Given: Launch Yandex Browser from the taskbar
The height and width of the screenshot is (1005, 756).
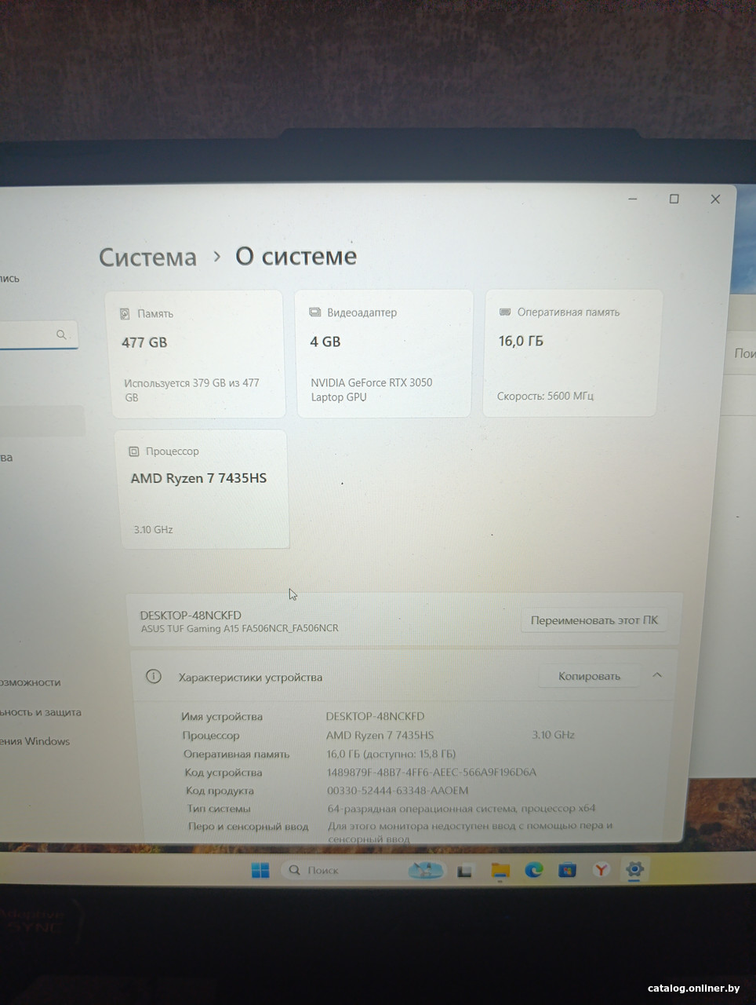Looking at the screenshot, I should point(601,869).
